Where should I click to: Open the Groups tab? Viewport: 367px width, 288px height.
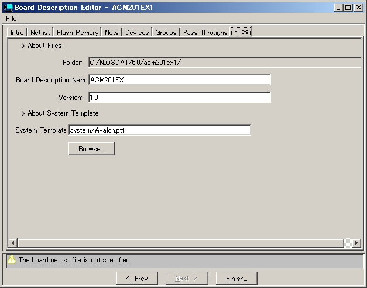tap(166, 32)
